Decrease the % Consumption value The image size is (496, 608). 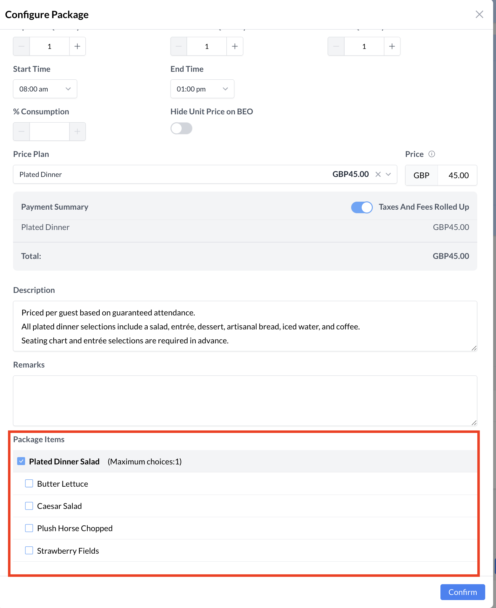(x=22, y=132)
